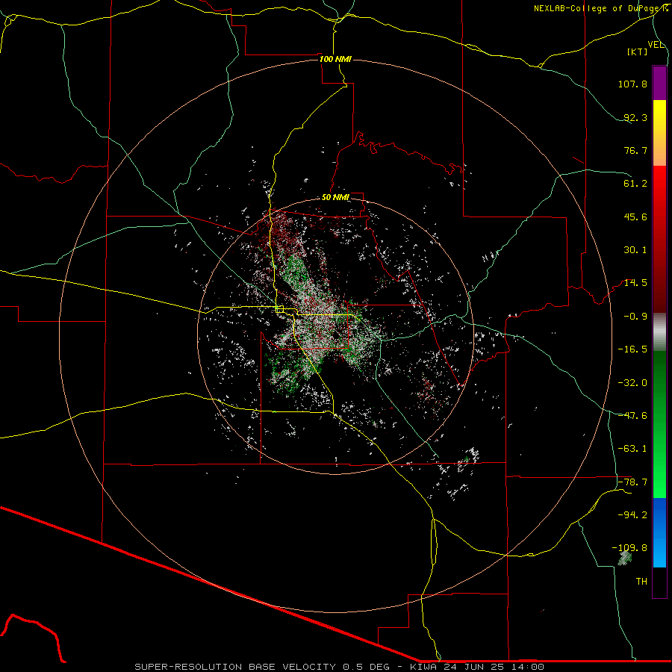Screen dimensions: 672x672
Task: Click the -16.5 velocity scale value
Action: 632,349
